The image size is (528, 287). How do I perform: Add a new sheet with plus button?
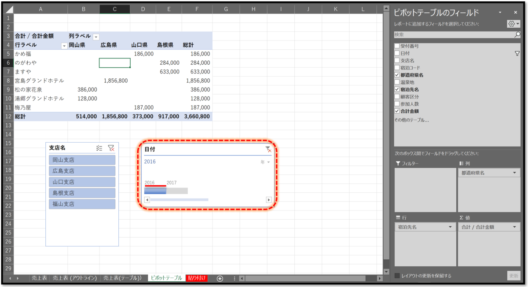[220, 278]
